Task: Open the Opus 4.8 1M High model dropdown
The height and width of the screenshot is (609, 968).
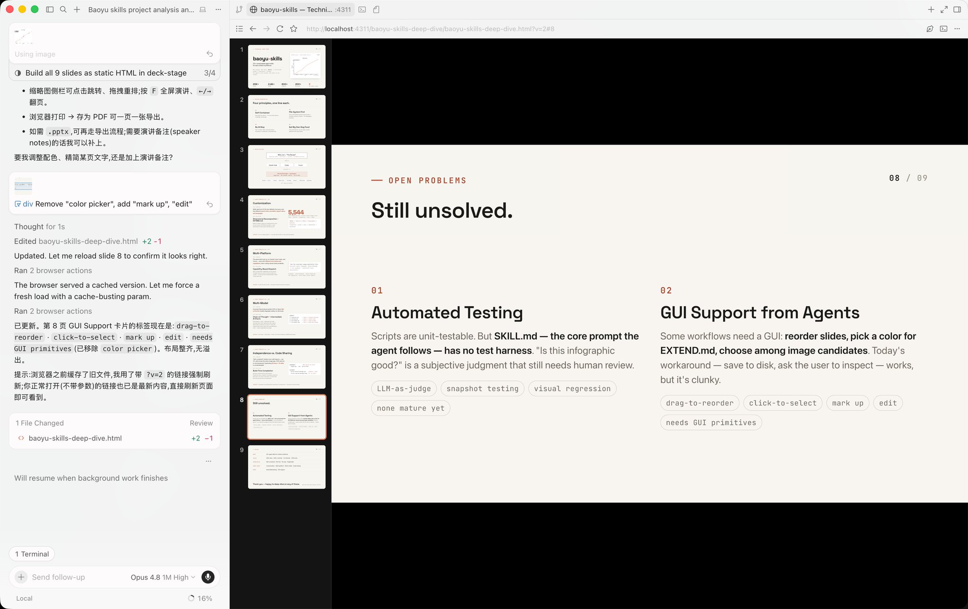Action: click(x=163, y=577)
